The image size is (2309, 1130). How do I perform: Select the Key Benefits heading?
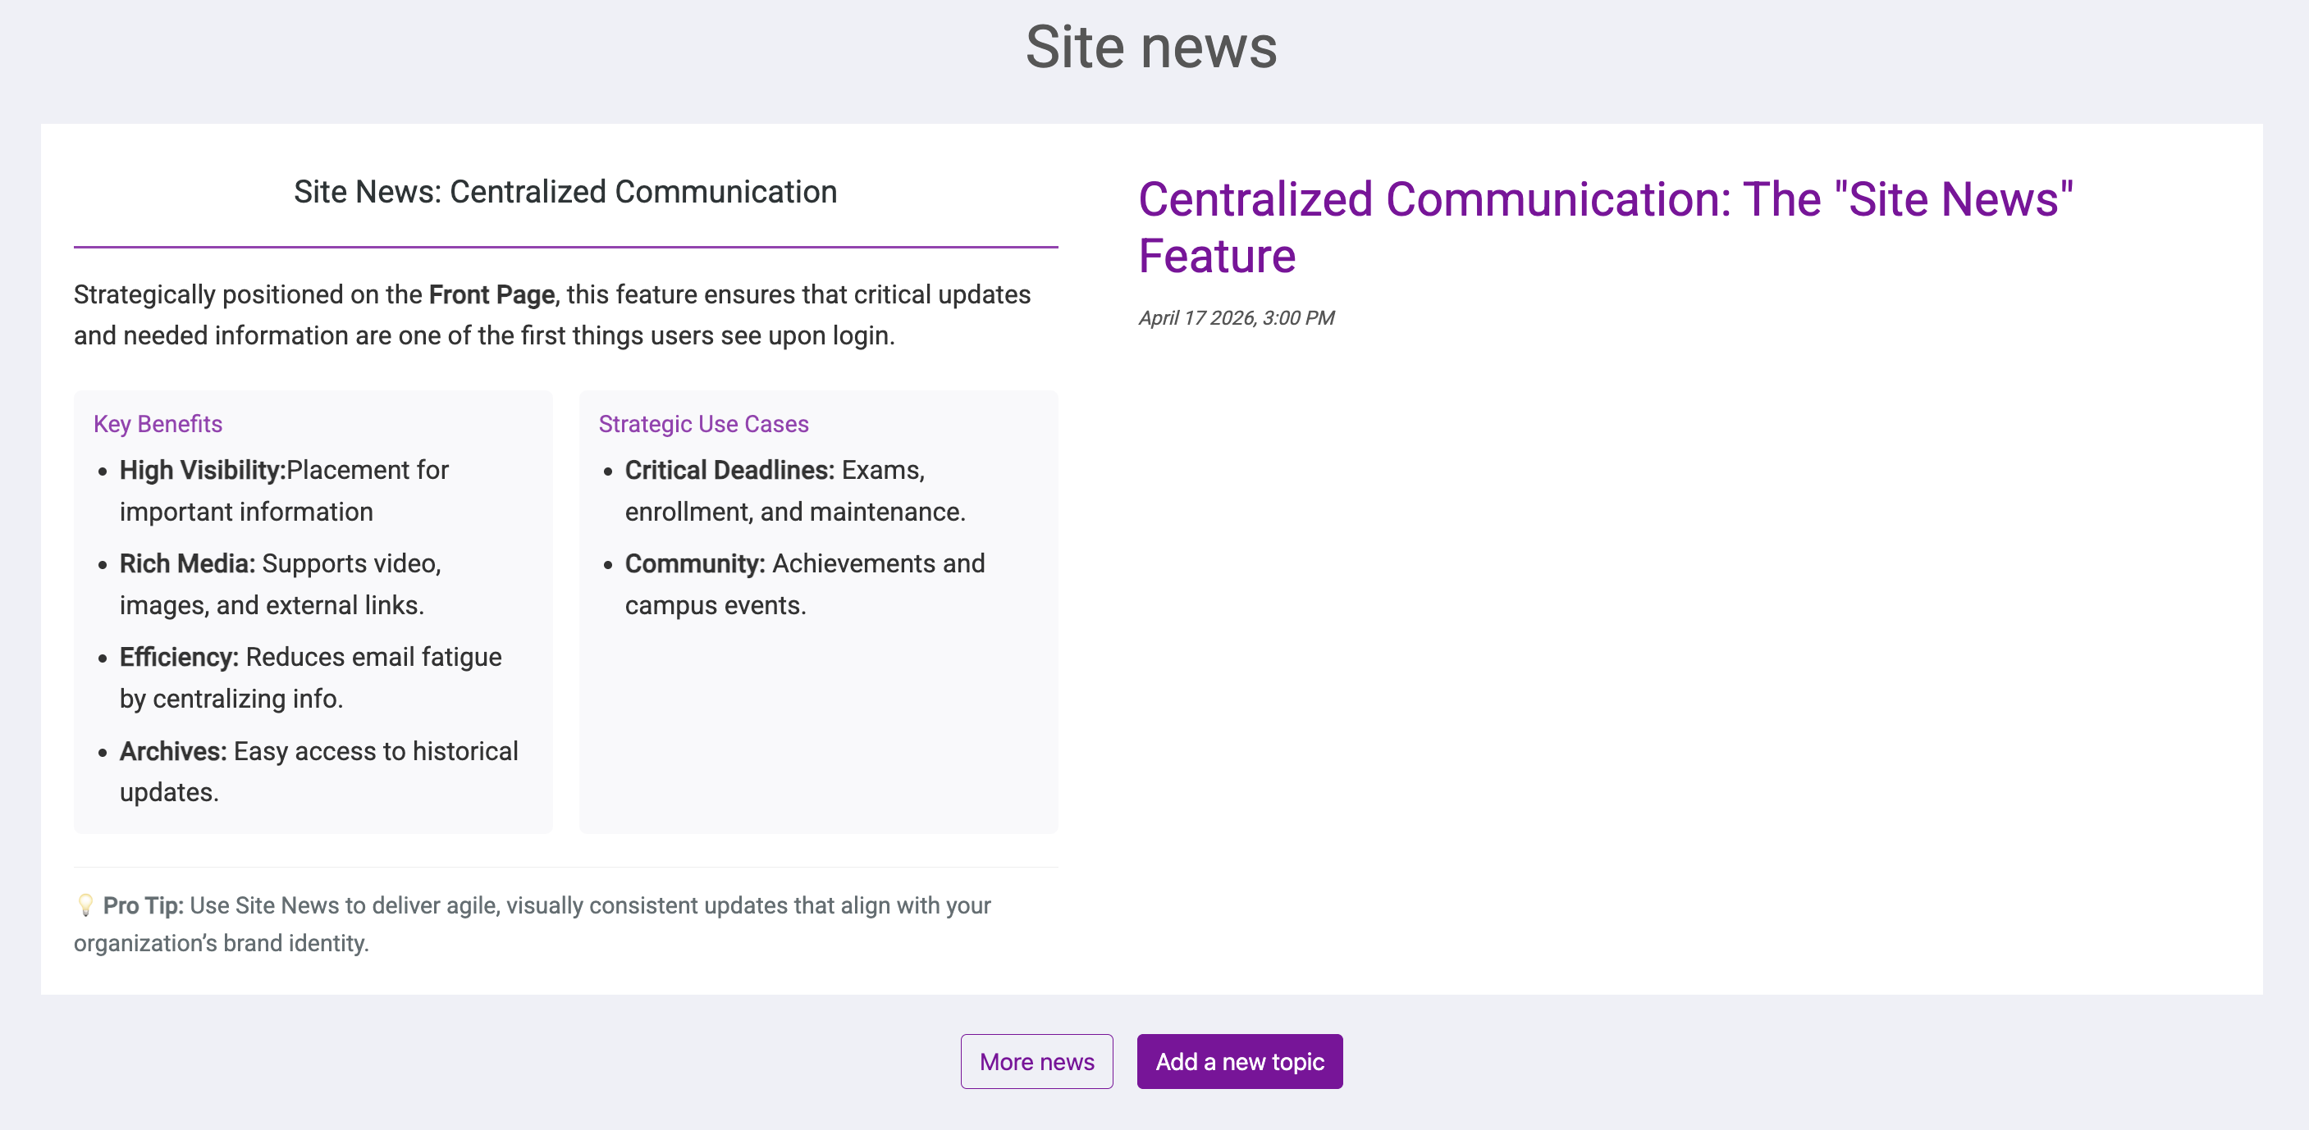[x=158, y=424]
